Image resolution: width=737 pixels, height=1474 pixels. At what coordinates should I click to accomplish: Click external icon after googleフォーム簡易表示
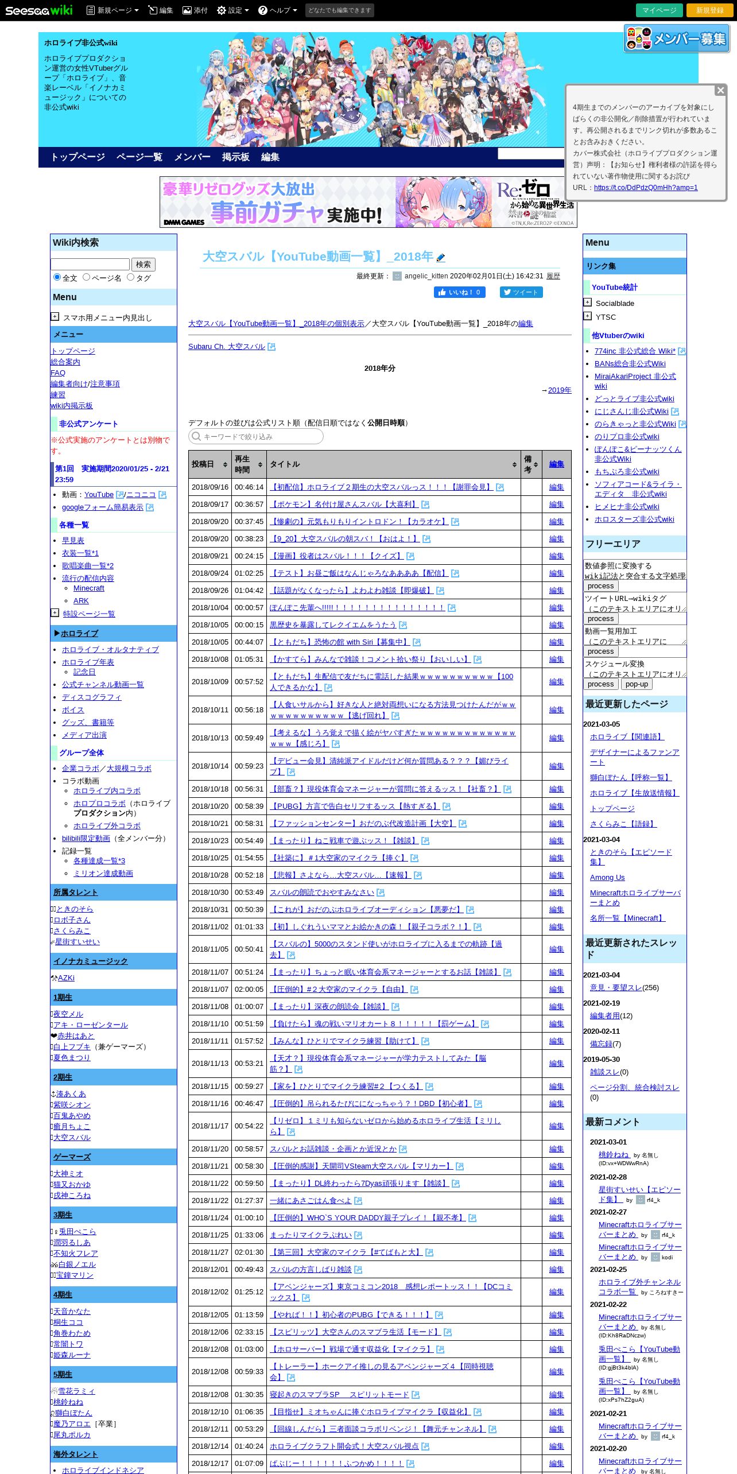click(150, 507)
